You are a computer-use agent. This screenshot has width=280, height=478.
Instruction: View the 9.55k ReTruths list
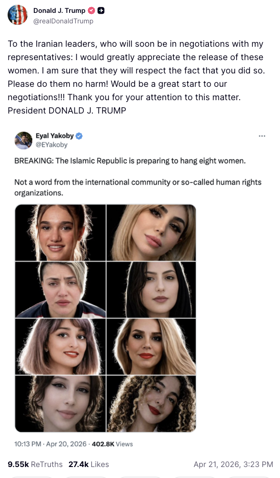[x=35, y=464]
